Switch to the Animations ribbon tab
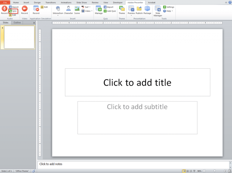The height and width of the screenshot is (173, 232). point(66,3)
